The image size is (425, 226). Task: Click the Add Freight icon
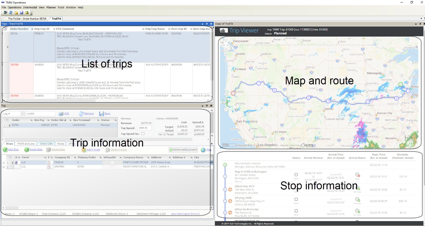click(x=83, y=150)
